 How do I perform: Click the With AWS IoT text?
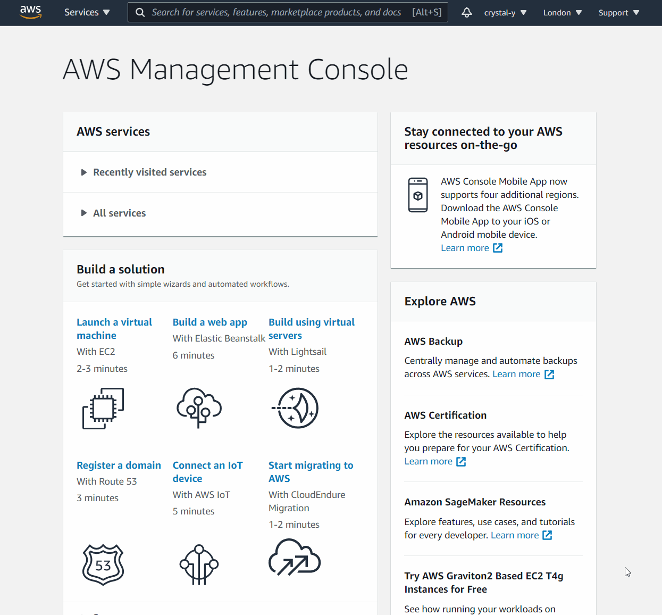[202, 495]
